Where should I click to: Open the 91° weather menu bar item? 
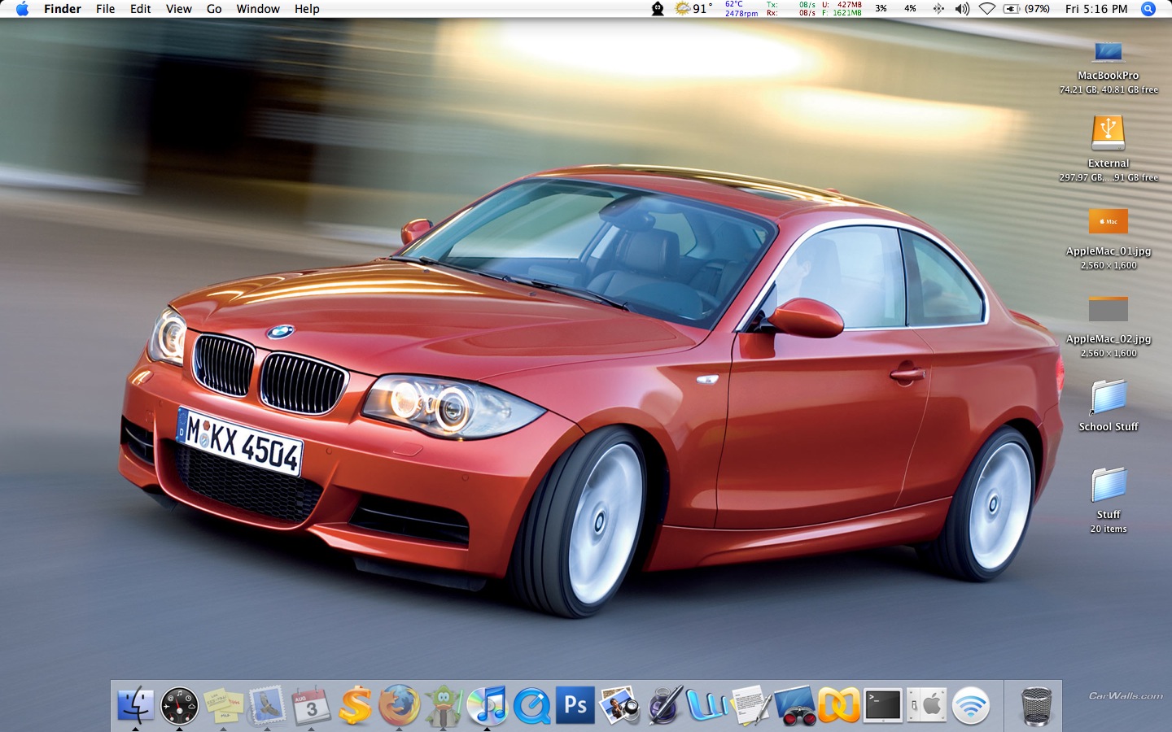(x=693, y=9)
